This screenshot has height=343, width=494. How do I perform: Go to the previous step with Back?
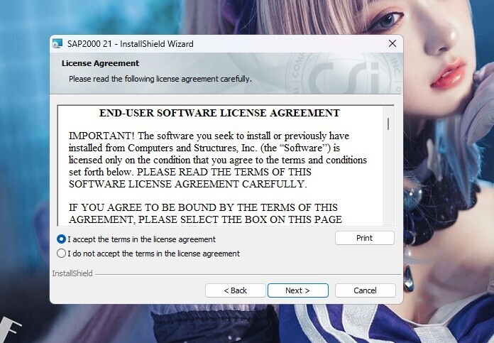click(236, 290)
